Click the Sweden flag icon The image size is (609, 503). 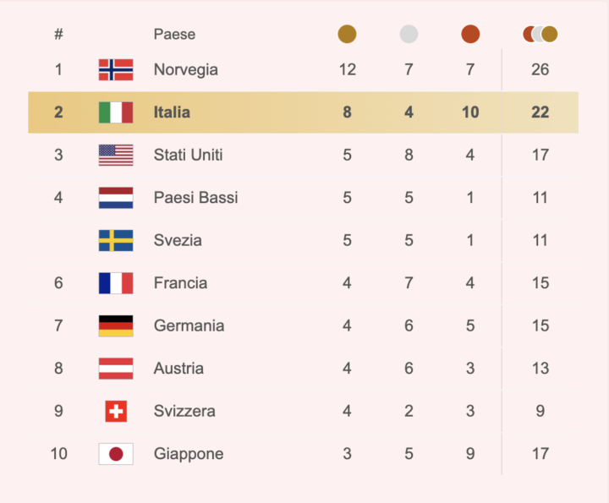coord(116,240)
